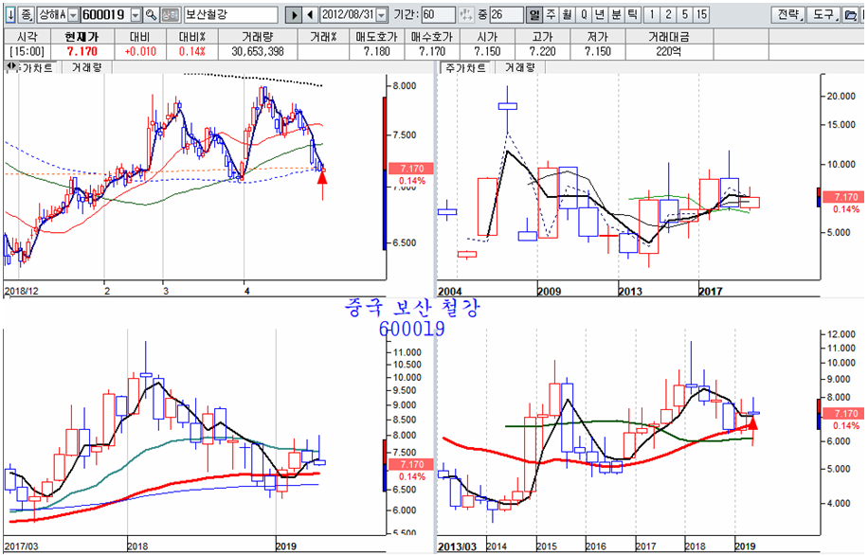Select the Q quarterly period toggle
This screenshot has height=555, width=868.
point(584,14)
